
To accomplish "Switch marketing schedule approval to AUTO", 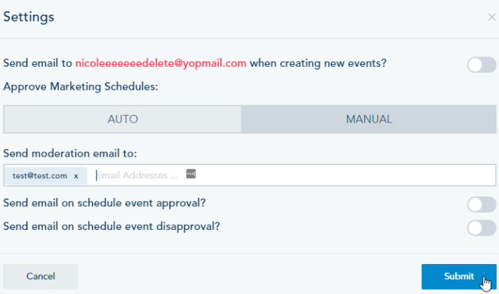I will tap(123, 119).
